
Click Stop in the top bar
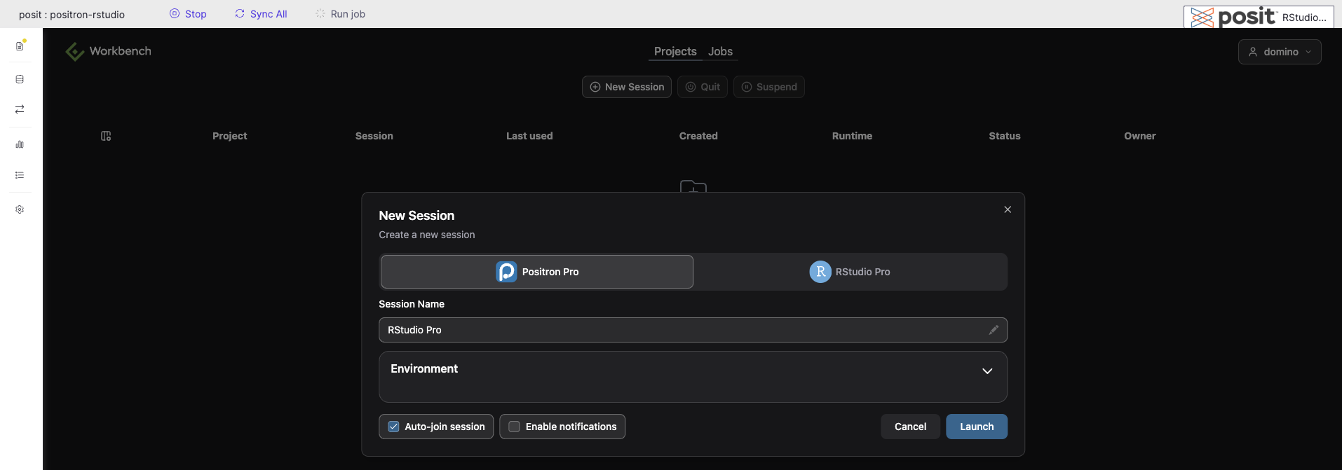click(188, 14)
